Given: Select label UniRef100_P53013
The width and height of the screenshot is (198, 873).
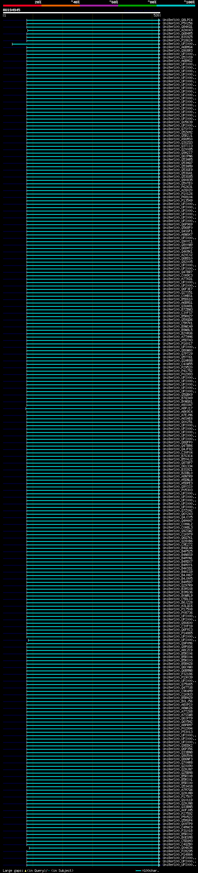Looking at the screenshot, I should point(178,732).
